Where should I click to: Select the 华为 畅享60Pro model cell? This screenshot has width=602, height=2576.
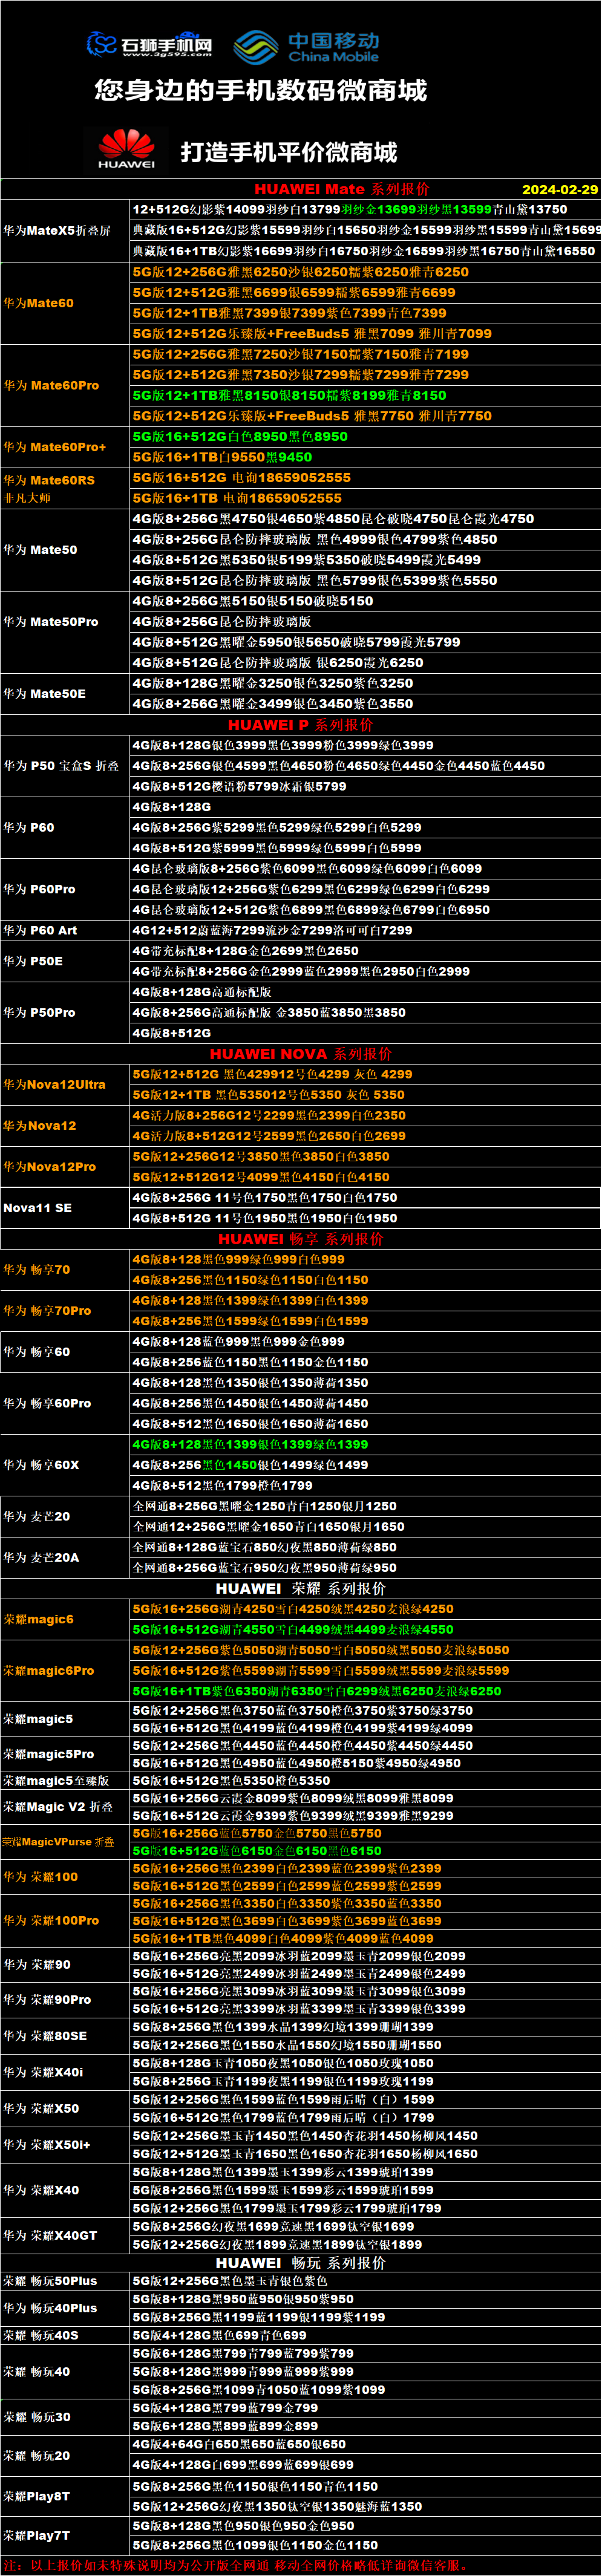(x=66, y=1403)
